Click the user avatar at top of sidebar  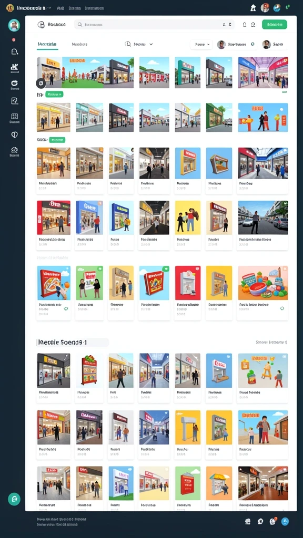pos(14,25)
